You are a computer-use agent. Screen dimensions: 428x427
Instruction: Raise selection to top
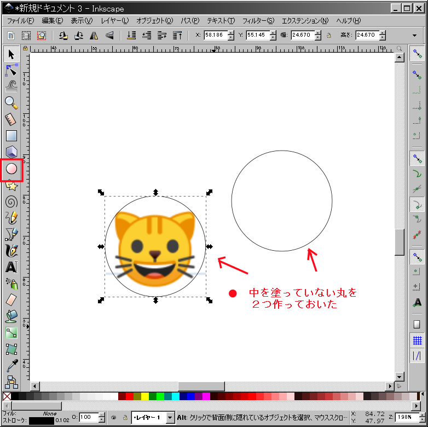coord(177,35)
